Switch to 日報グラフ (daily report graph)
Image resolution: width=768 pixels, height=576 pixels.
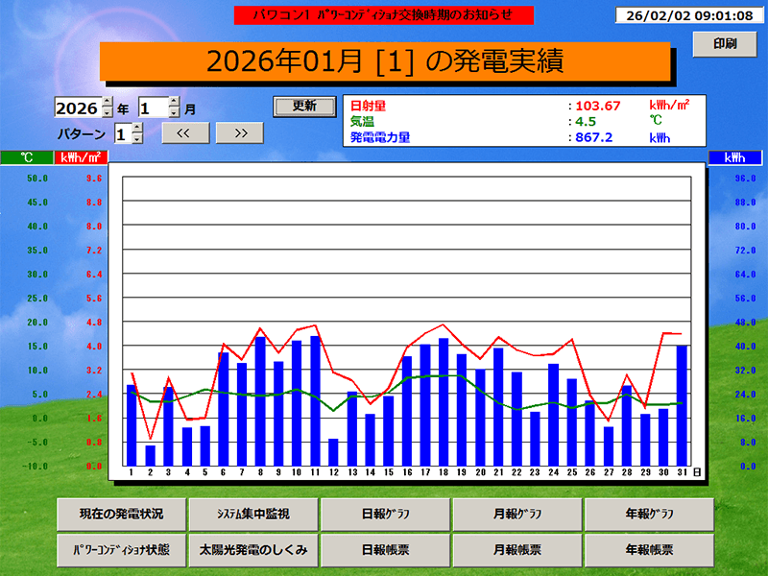pyautogui.click(x=386, y=515)
